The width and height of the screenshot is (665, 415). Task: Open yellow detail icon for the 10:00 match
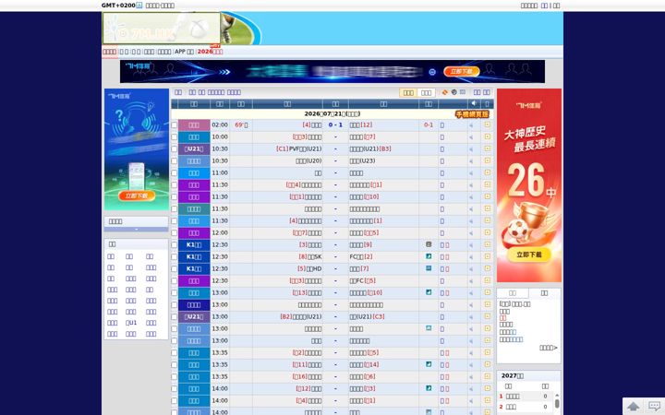tap(488, 136)
